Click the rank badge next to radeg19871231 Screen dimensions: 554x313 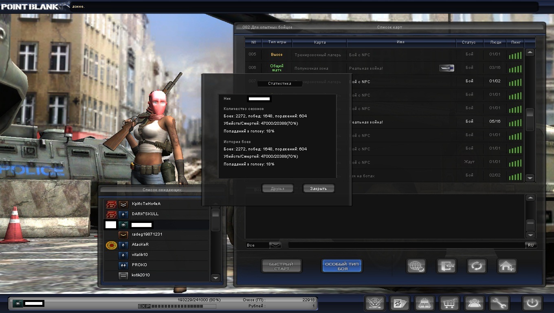coord(123,235)
